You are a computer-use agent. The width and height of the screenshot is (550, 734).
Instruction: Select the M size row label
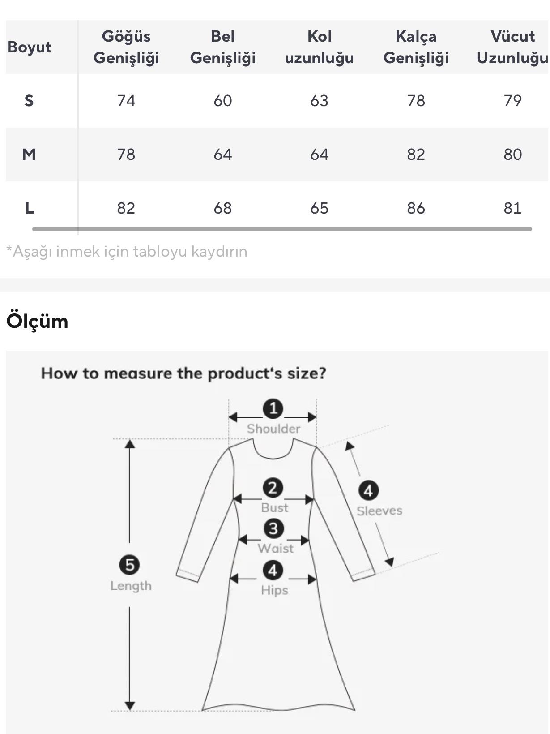coord(29,155)
